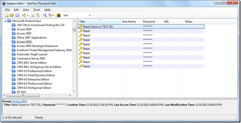Viewport: 241px width, 123px height.
Task: Click the KeePass lock icon in title bar
Action: coord(4,3)
